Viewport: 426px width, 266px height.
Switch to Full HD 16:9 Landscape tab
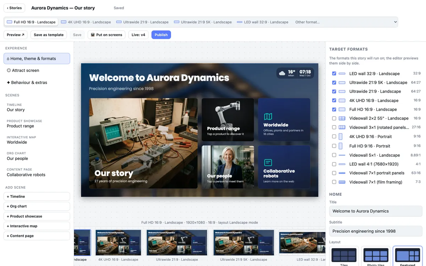(x=31, y=22)
